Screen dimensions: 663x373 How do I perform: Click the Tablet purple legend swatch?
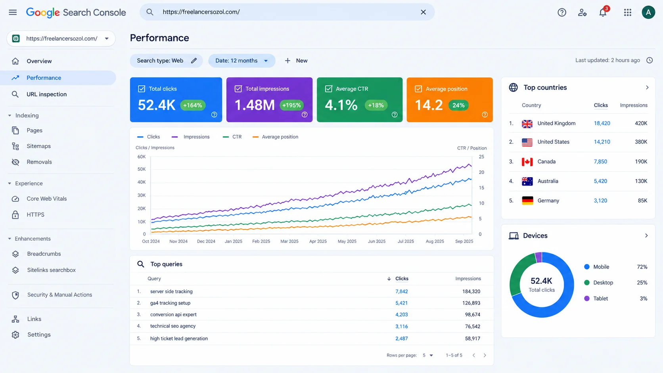pos(587,298)
